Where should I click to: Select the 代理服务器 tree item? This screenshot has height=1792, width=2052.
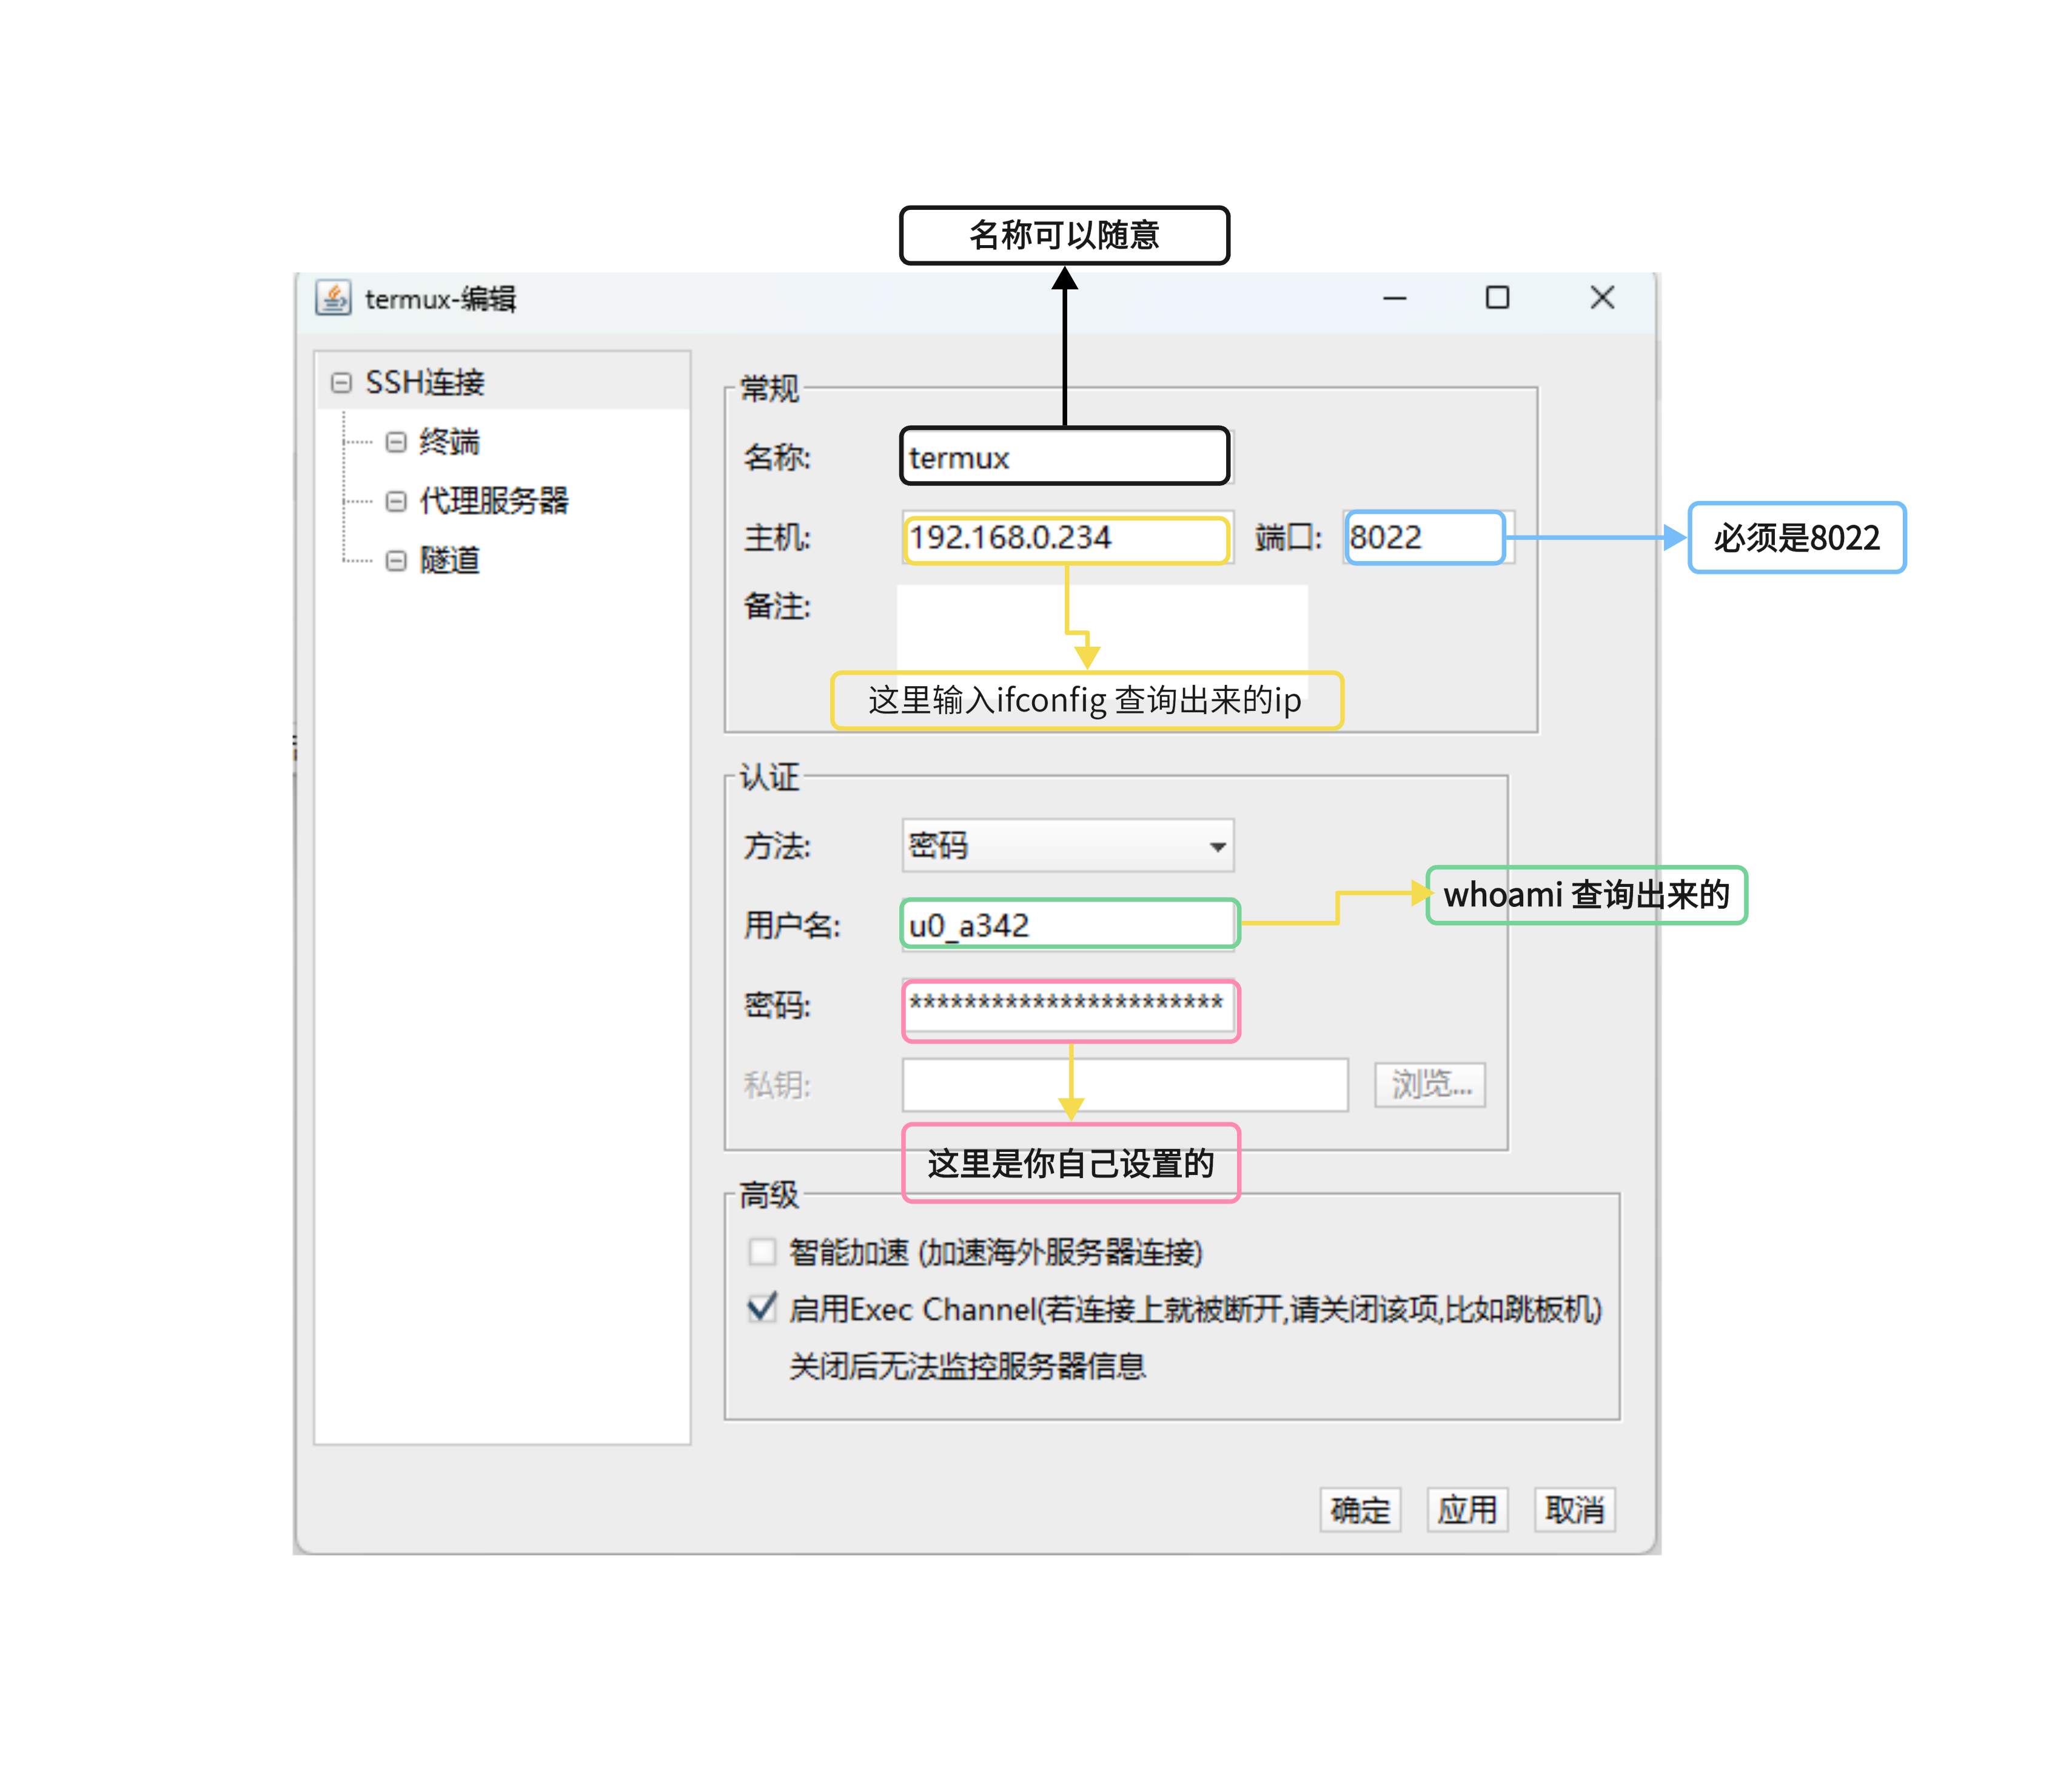click(494, 501)
